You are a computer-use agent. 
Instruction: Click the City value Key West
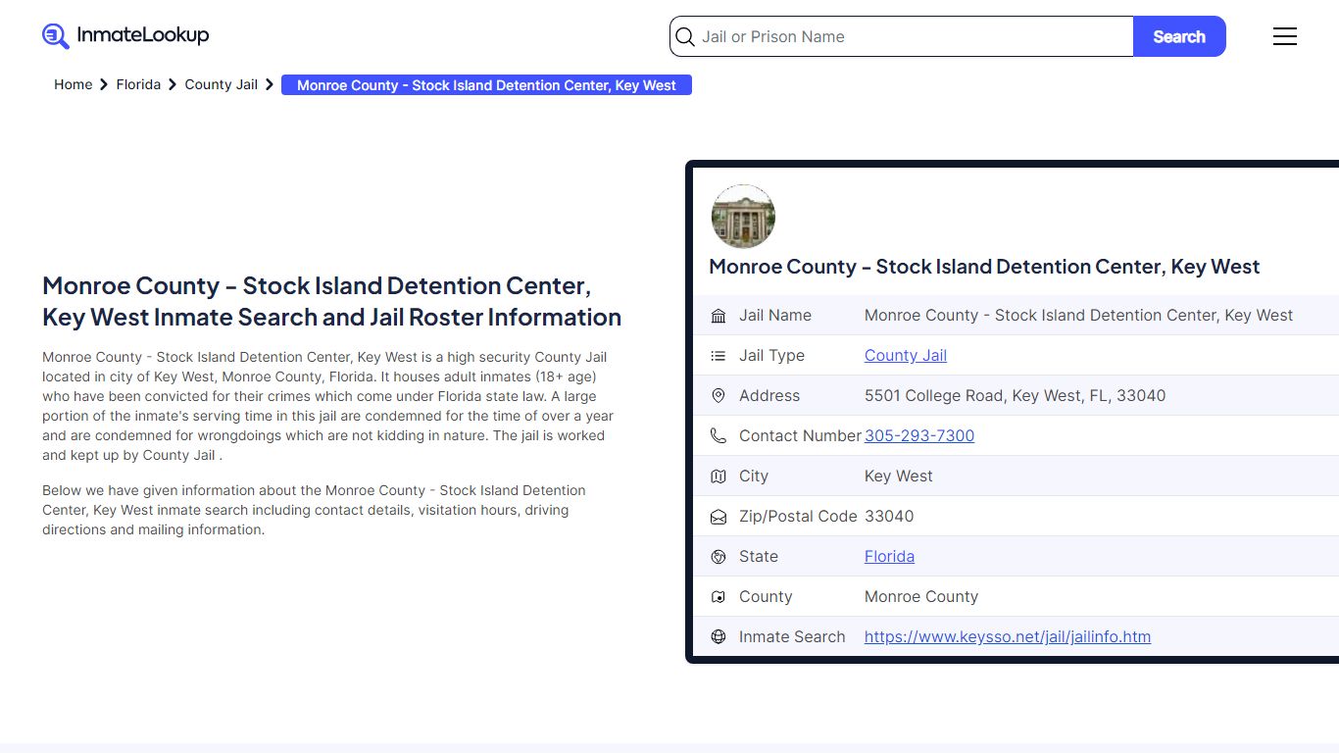[899, 477]
